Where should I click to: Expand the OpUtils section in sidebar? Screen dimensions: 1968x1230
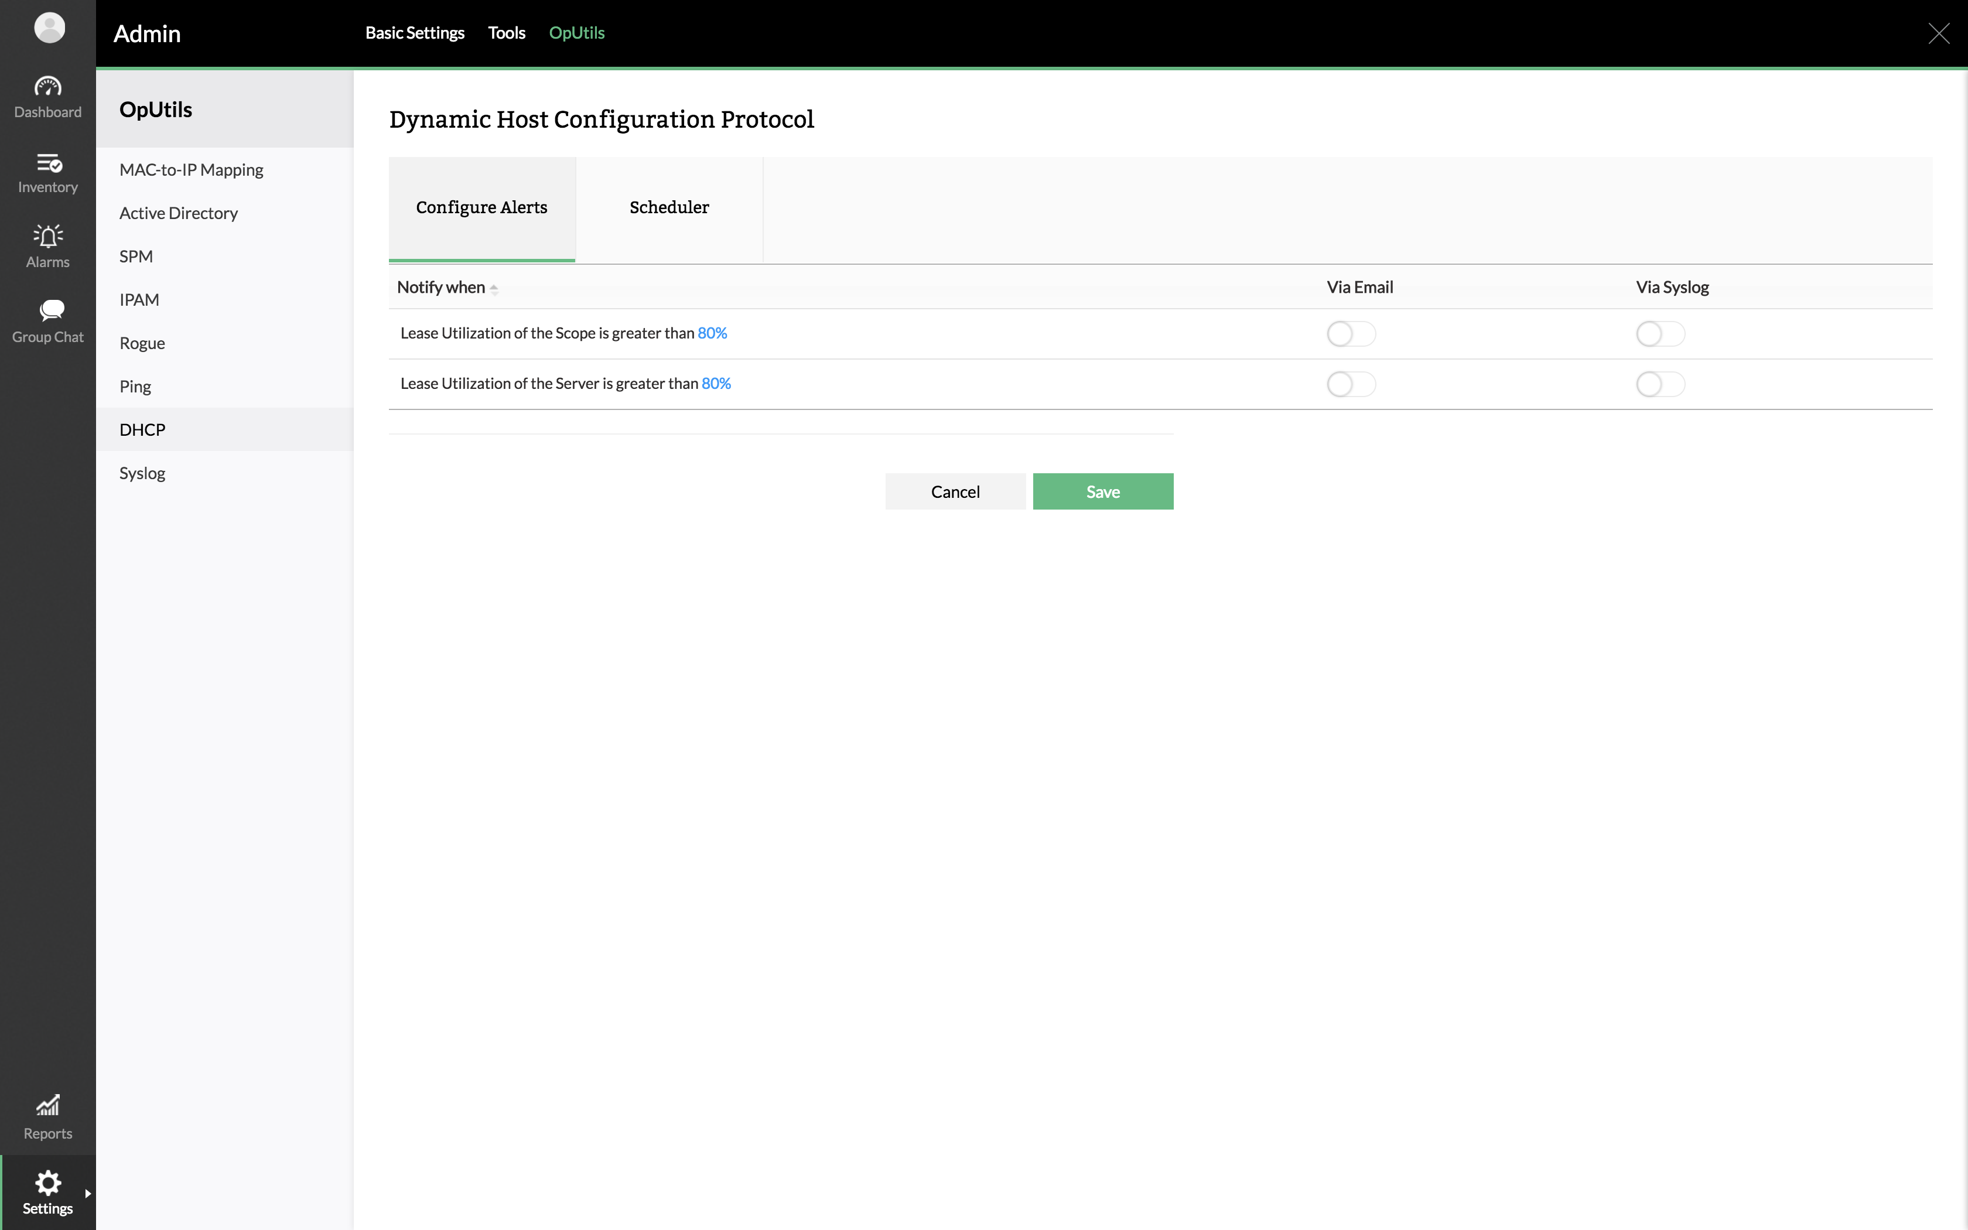point(155,109)
